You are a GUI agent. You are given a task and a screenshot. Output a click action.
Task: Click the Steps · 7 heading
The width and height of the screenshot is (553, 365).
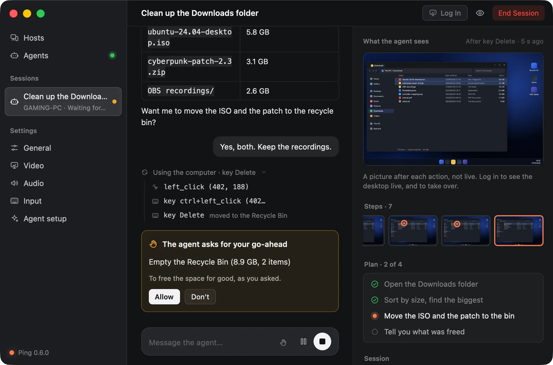[x=378, y=206]
